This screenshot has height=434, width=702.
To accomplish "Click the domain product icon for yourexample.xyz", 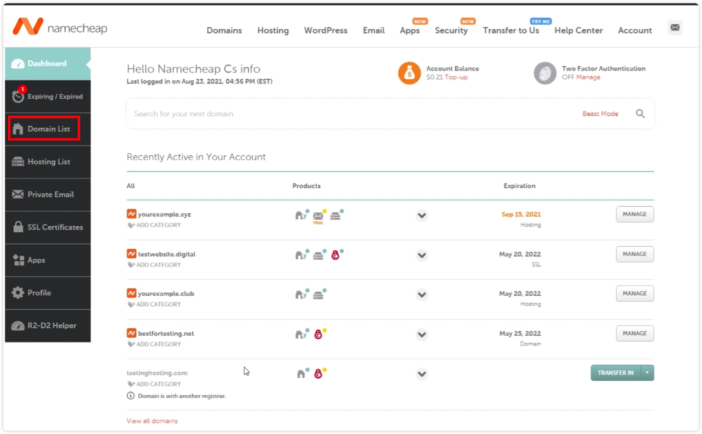I will coord(301,215).
